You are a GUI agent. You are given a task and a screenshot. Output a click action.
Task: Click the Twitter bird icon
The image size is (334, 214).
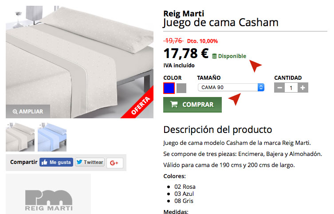click(x=79, y=162)
